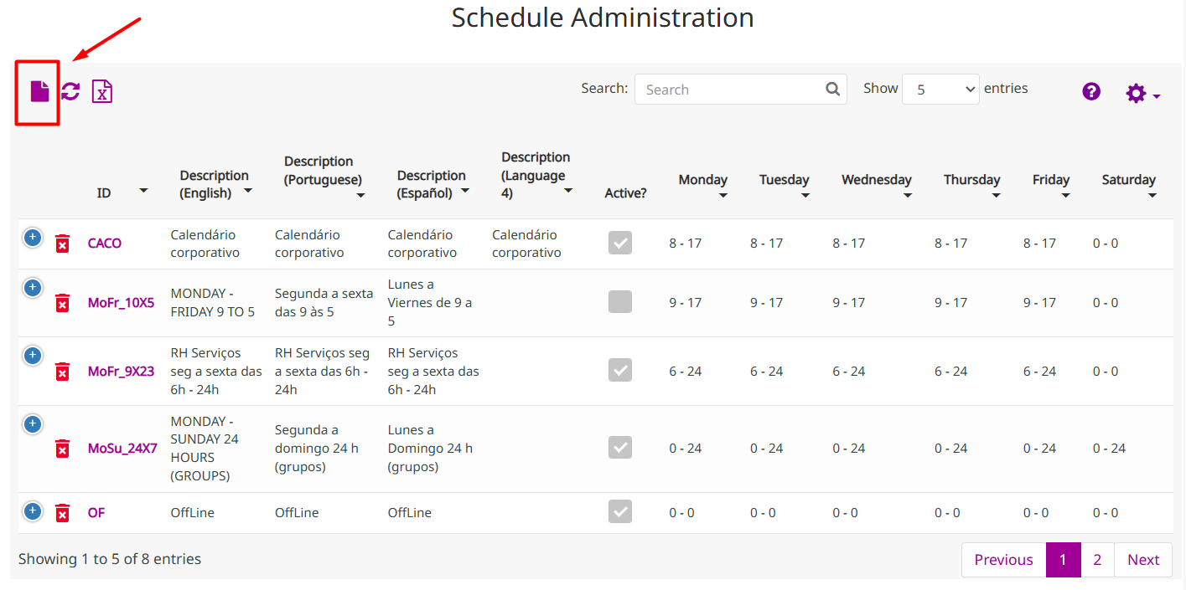Click CACO Language 4 'Calendário corporativo' cell
The width and height of the screenshot is (1186, 590).
[x=526, y=244]
